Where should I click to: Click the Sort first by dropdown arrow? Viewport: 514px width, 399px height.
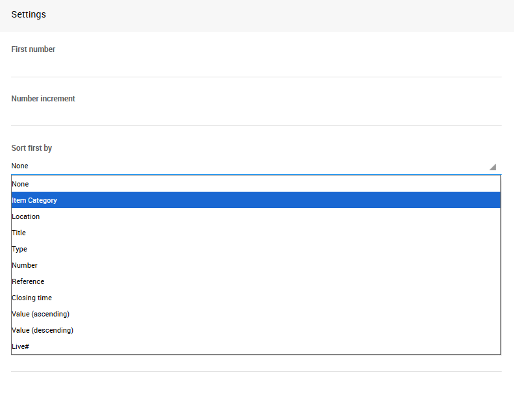(492, 166)
